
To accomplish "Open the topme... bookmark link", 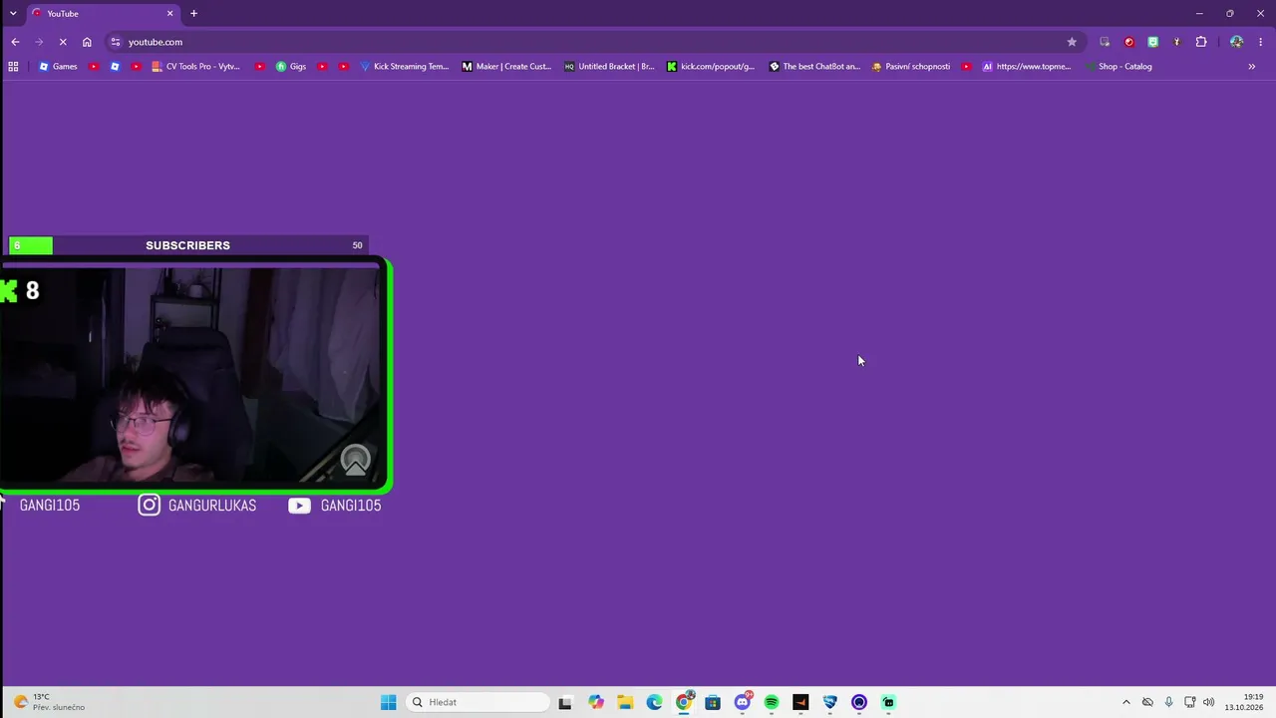I will (1027, 67).
